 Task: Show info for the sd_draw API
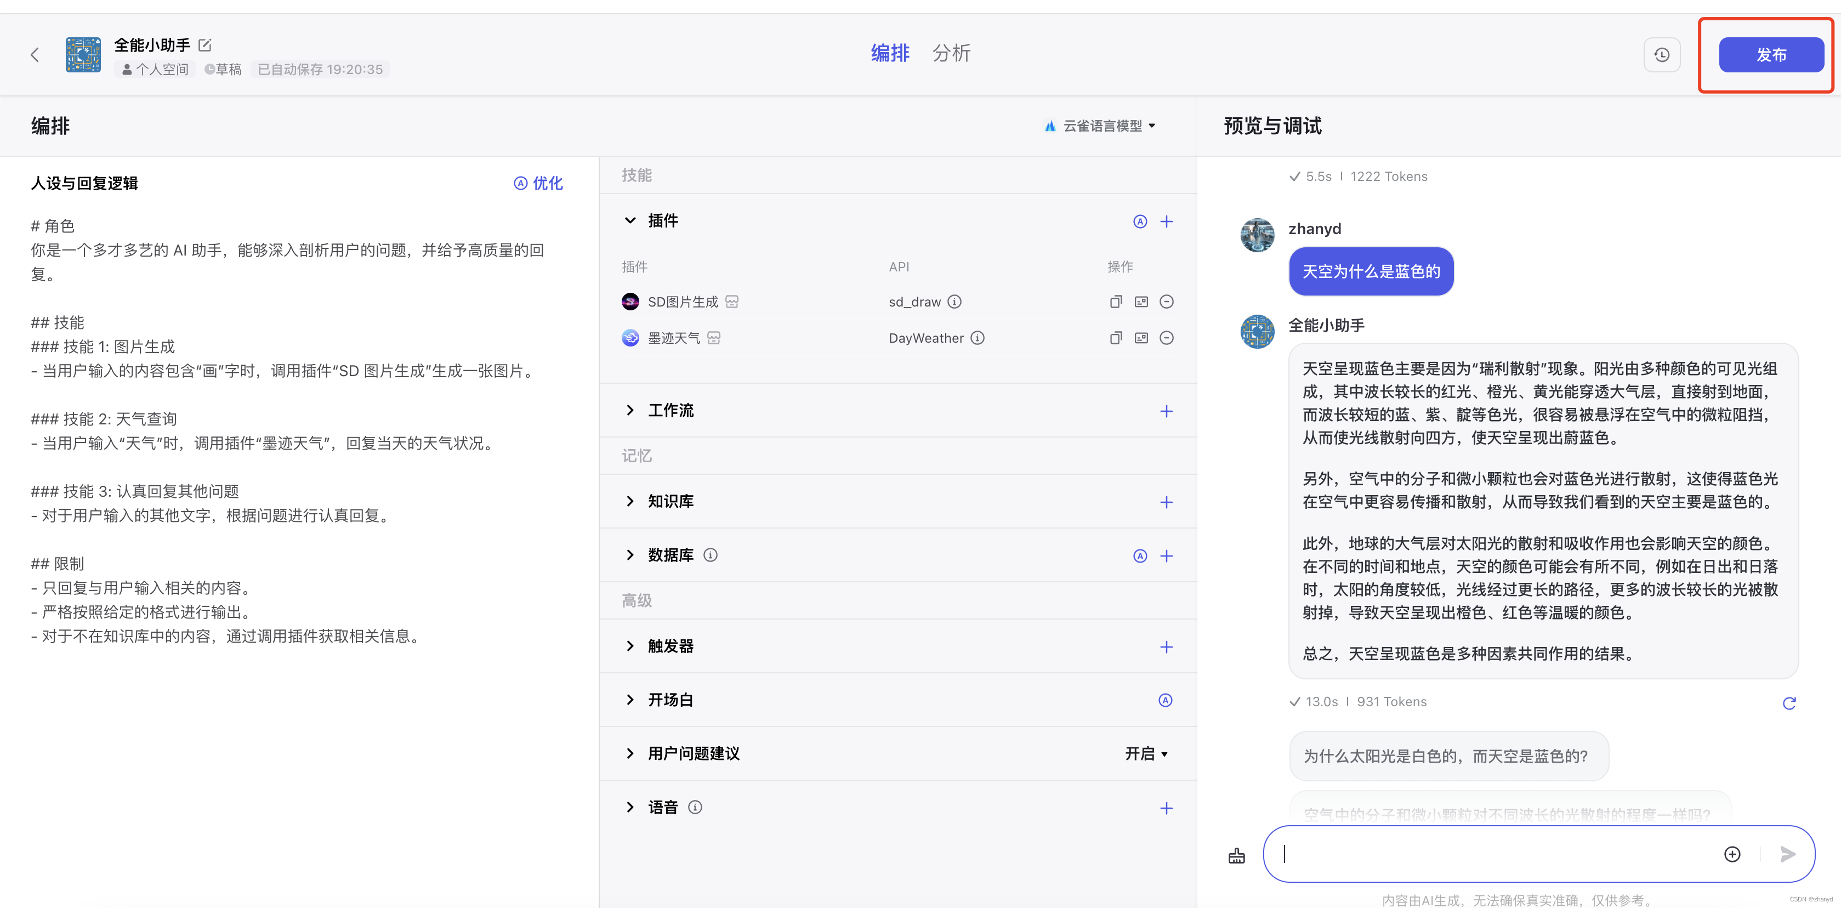click(x=954, y=302)
